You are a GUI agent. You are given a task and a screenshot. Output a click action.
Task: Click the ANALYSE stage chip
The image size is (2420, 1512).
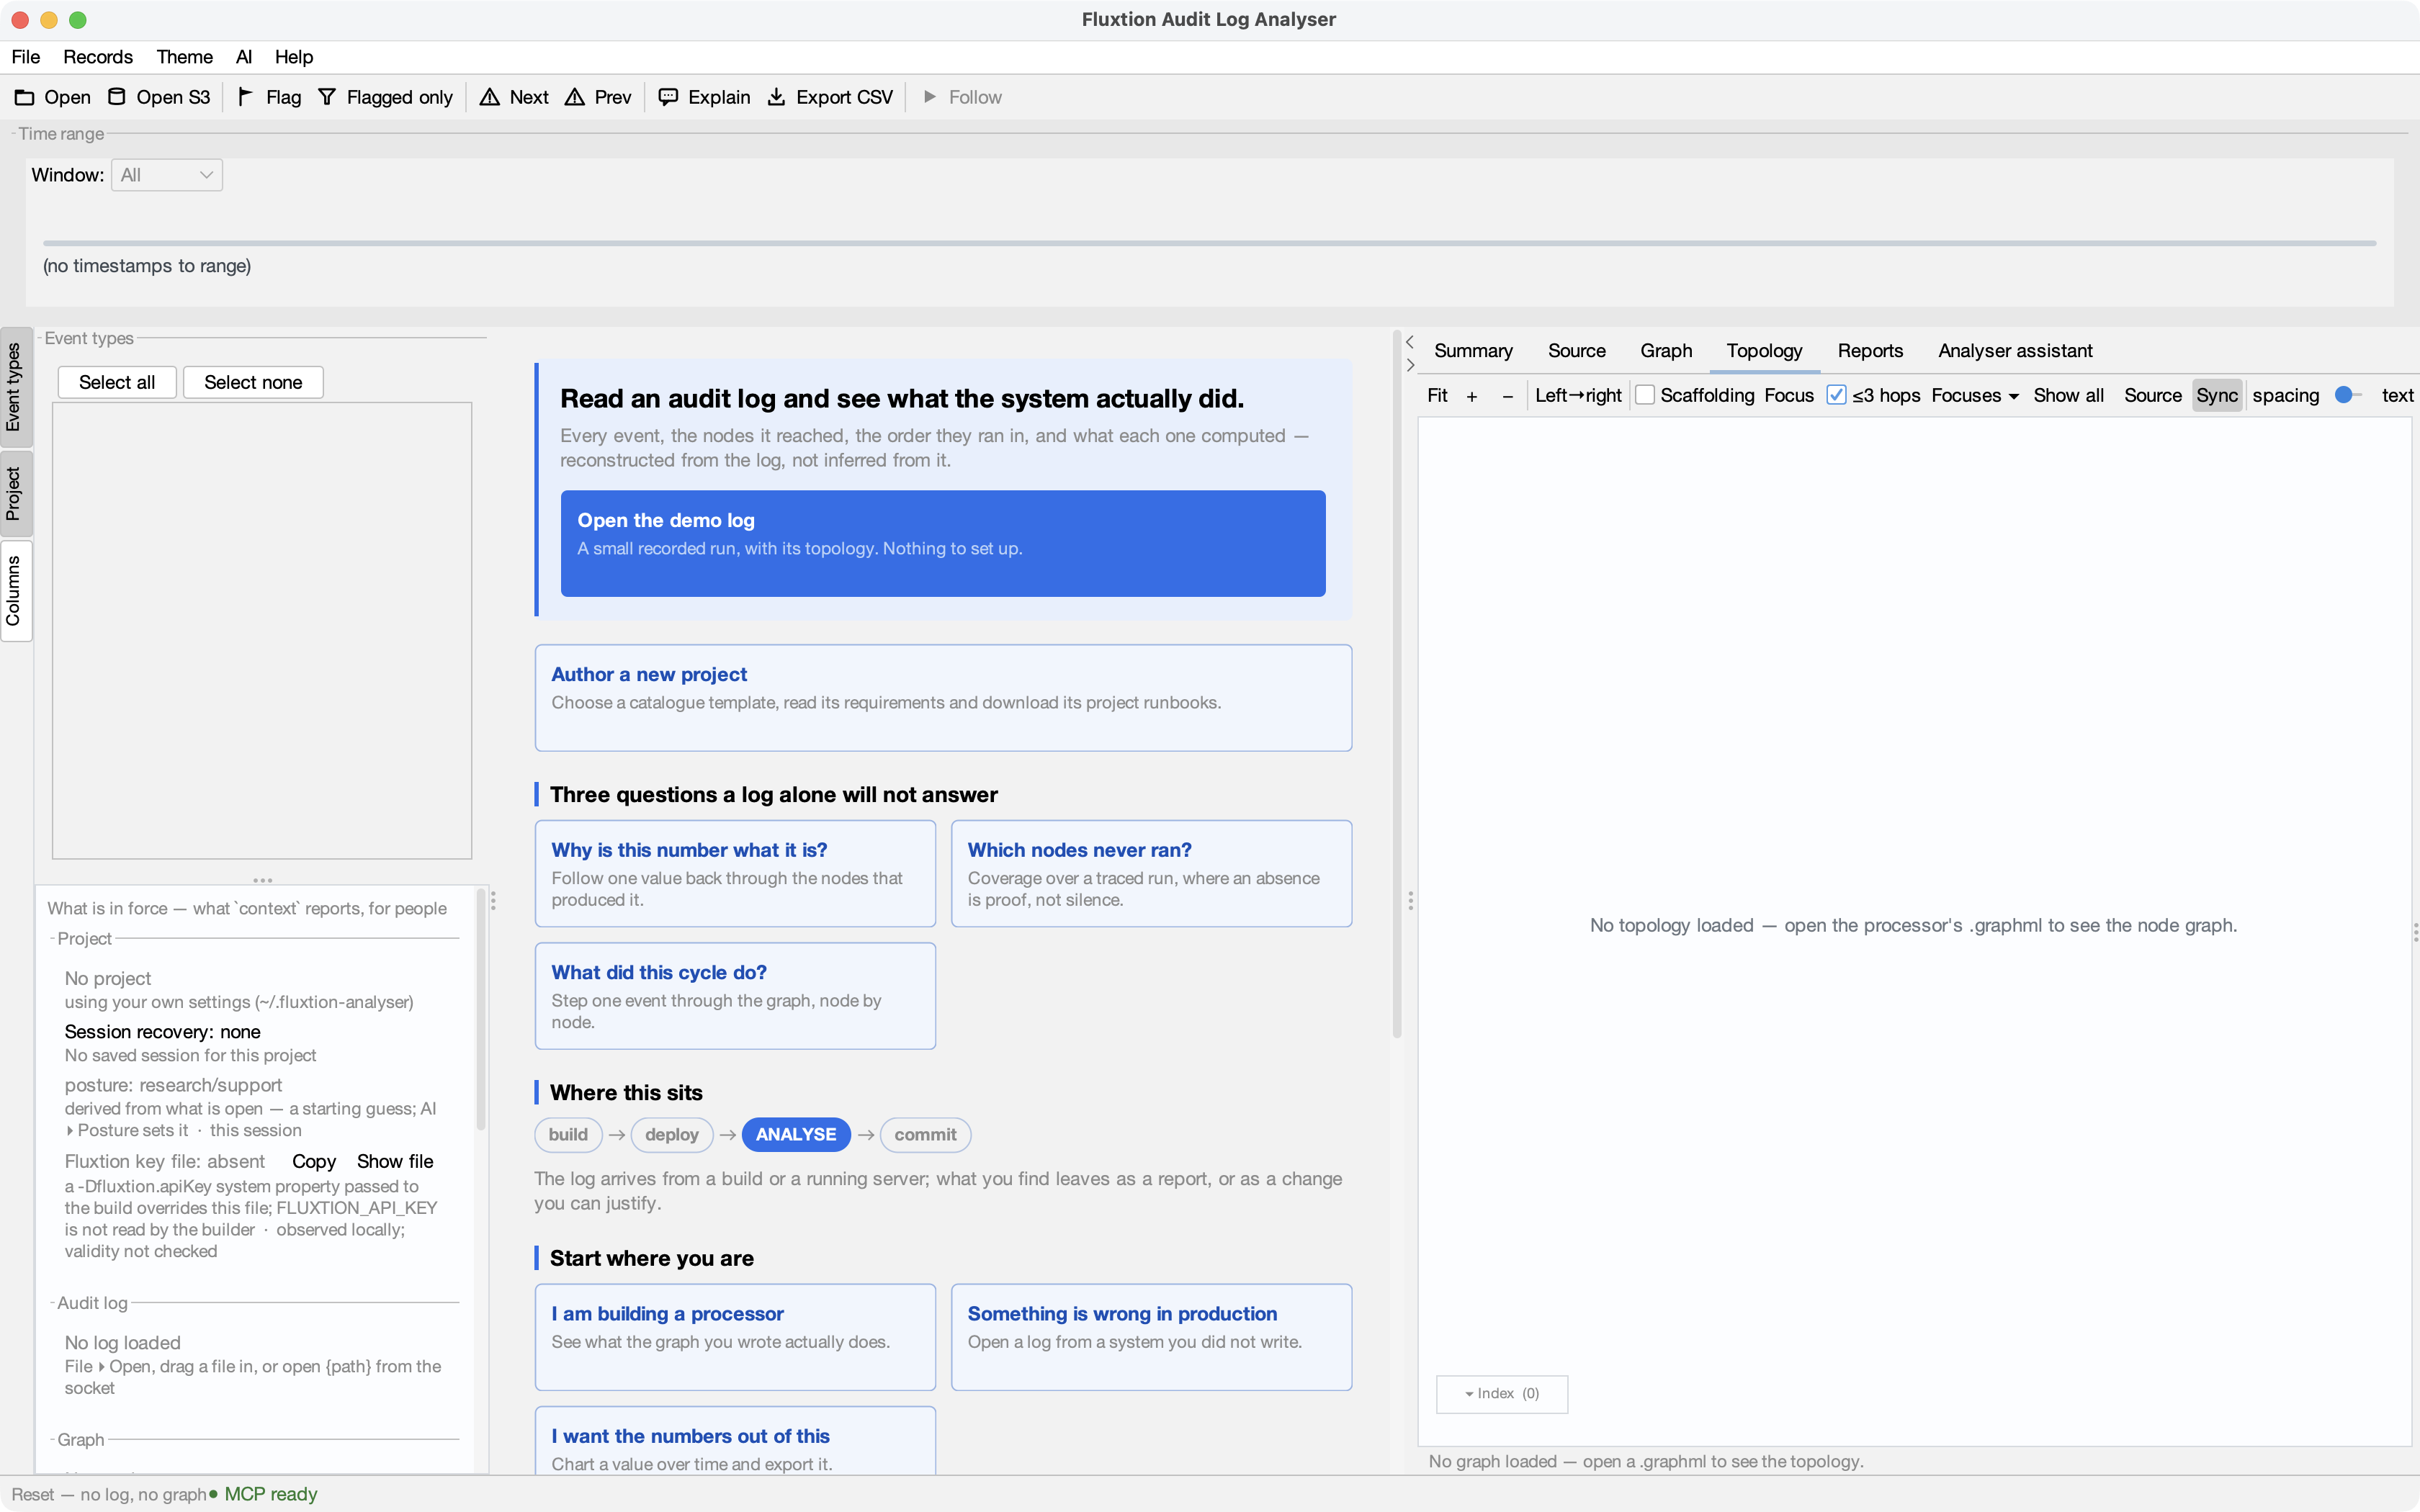point(796,1135)
